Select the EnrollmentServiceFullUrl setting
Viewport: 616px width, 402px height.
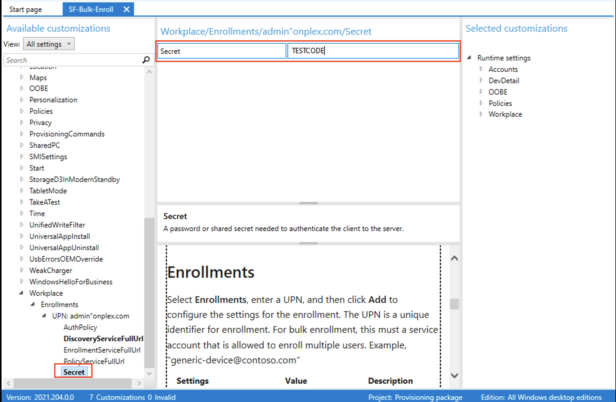tap(102, 350)
